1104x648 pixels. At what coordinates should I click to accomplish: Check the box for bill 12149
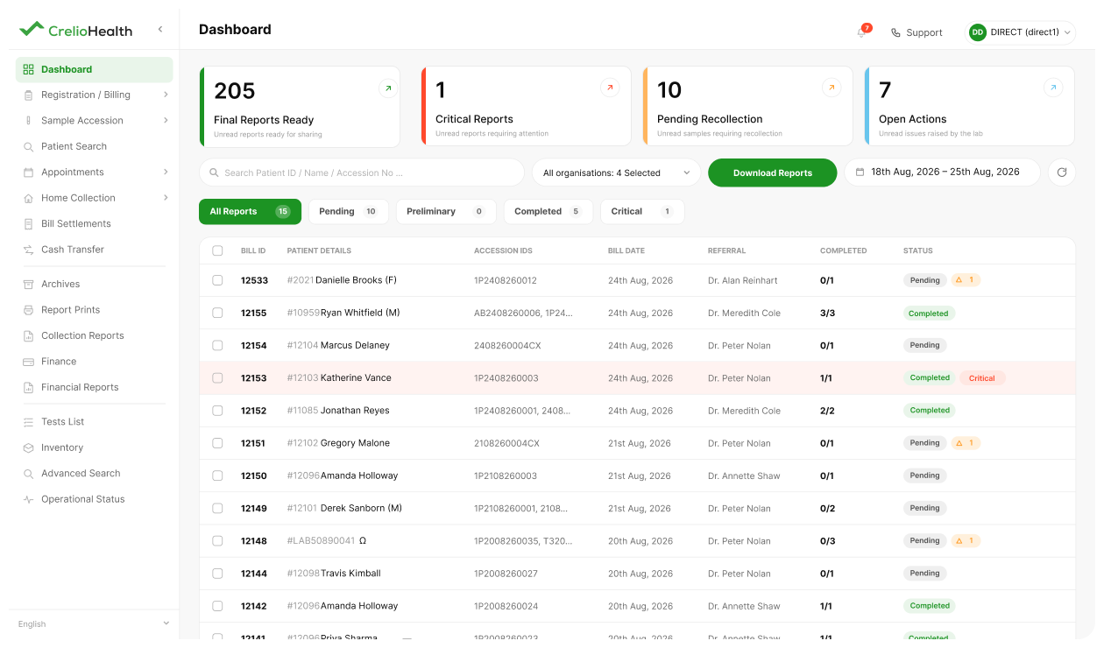click(x=217, y=508)
